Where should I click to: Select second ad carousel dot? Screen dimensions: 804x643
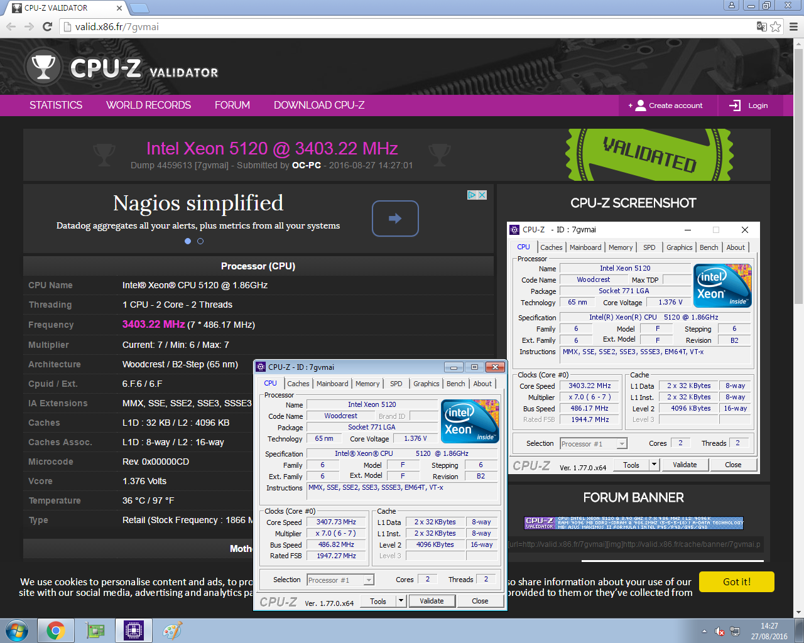(200, 241)
